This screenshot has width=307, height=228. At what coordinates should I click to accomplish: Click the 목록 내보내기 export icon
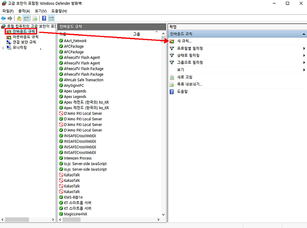(x=172, y=84)
